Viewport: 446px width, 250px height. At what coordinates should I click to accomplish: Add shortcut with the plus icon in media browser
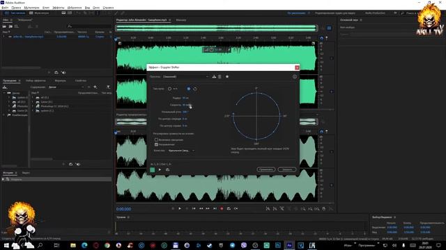95,87
